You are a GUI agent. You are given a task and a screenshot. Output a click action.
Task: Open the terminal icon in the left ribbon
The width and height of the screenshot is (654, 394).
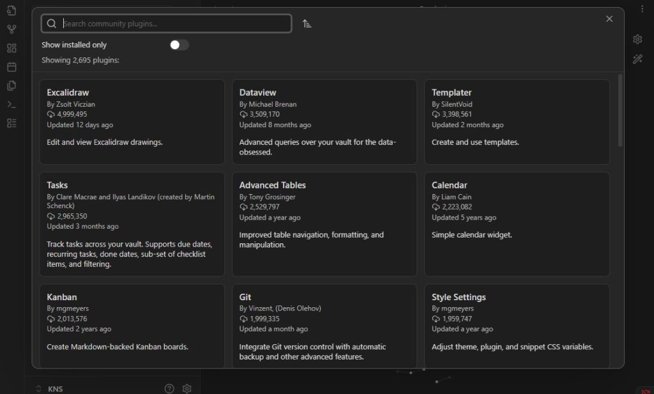coord(10,104)
